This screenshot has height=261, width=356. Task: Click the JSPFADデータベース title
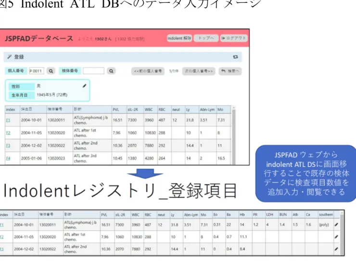point(39,38)
